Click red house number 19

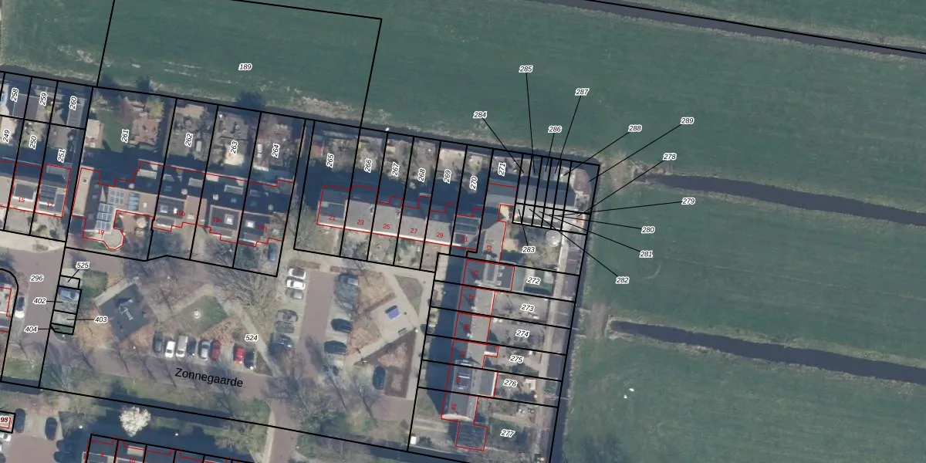point(100,231)
